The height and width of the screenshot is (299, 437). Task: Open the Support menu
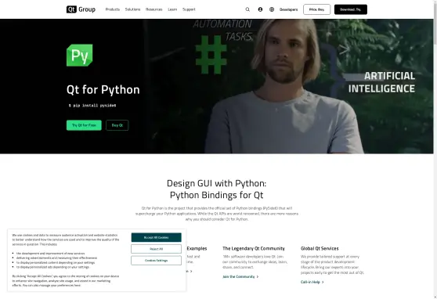pos(189,9)
